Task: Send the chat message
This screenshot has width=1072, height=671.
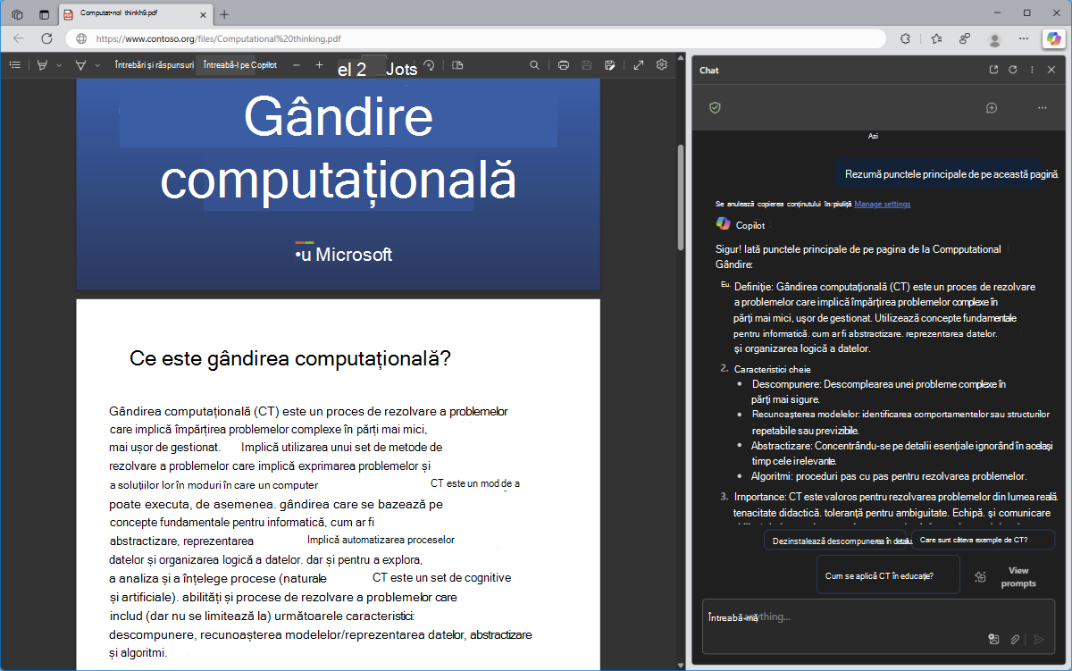Action: click(x=1039, y=639)
